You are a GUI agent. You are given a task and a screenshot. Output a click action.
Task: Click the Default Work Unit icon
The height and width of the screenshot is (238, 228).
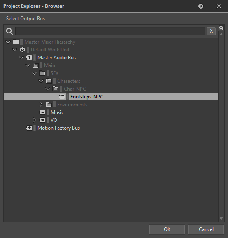[22, 50]
